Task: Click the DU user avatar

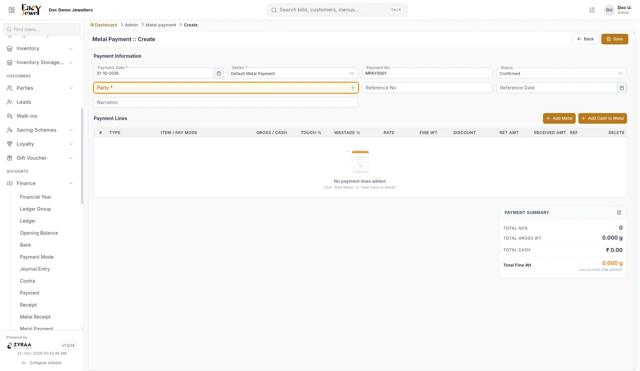Action: (609, 10)
